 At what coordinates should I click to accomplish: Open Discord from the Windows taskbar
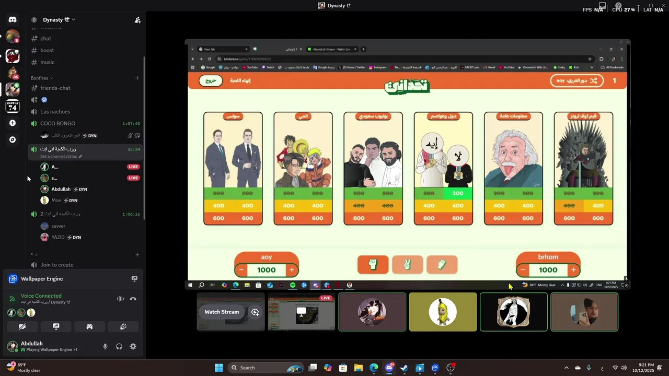pos(389,368)
